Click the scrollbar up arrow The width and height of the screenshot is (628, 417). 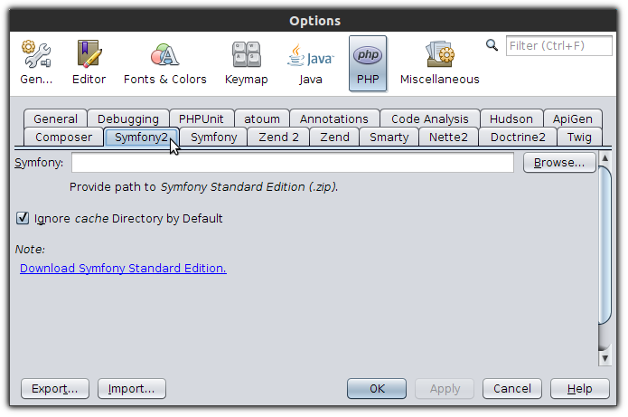pos(605,158)
